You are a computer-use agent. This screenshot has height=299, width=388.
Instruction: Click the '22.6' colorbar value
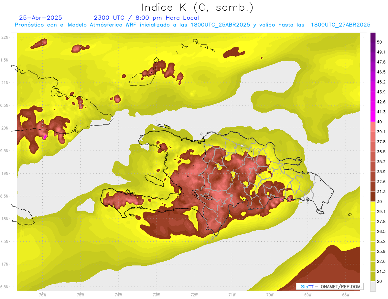(381, 262)
